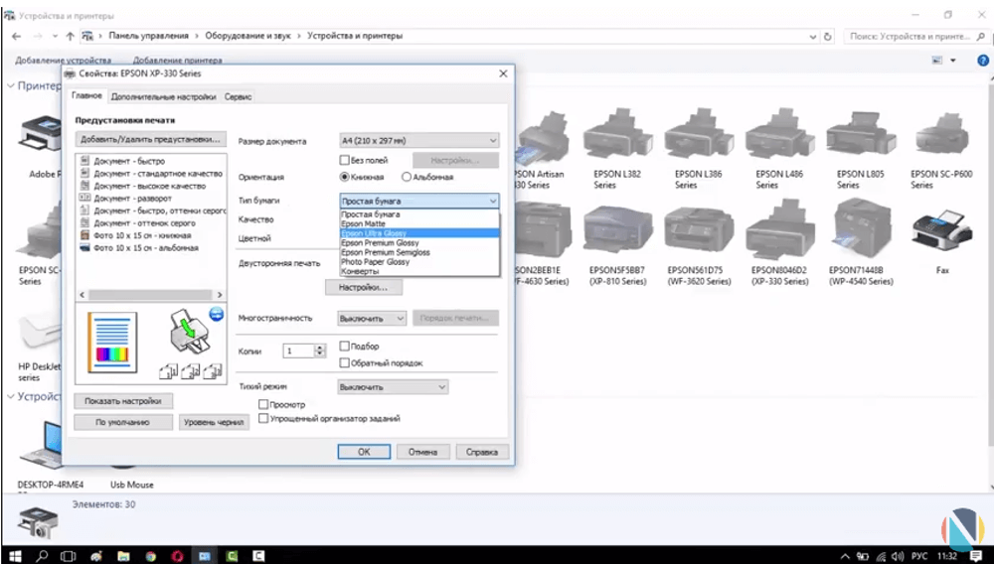
Task: Click the Копии number field
Action: (299, 351)
